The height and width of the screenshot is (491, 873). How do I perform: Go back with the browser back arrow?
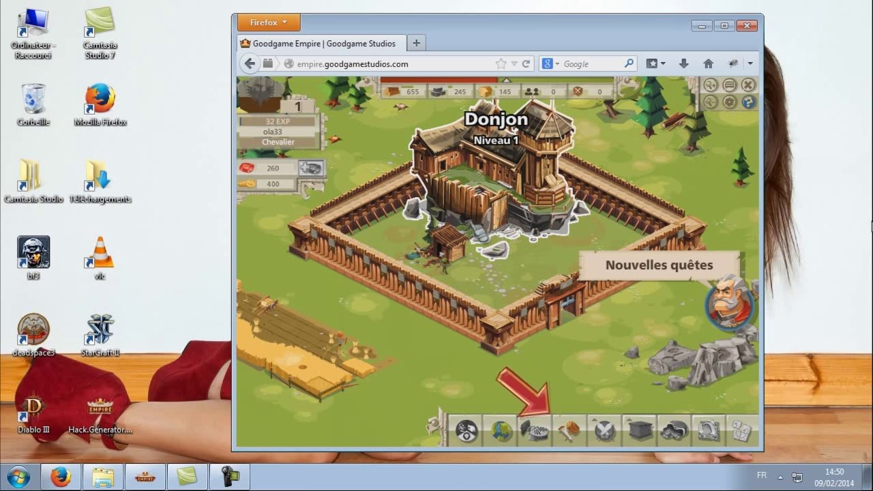(x=250, y=63)
